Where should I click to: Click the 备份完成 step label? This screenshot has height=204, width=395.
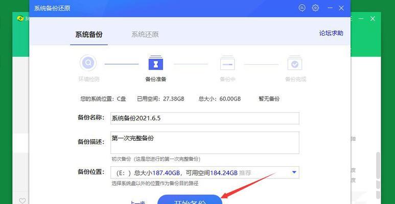[x=295, y=79]
